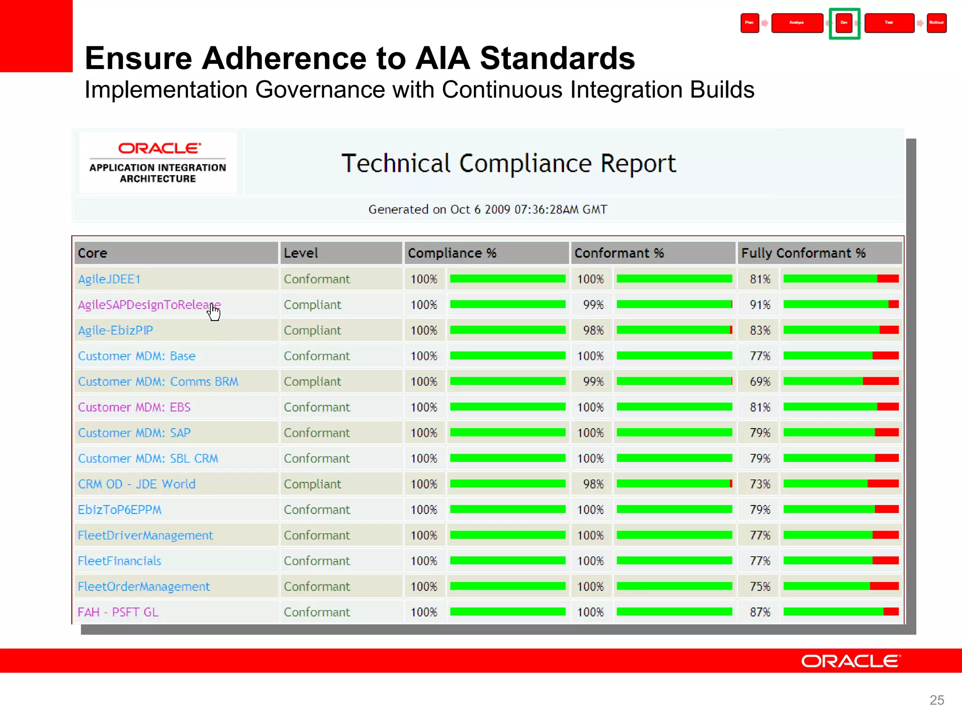Viewport: 962px width, 721px height.
Task: Open the AgileJDEE1 link
Action: (109, 279)
